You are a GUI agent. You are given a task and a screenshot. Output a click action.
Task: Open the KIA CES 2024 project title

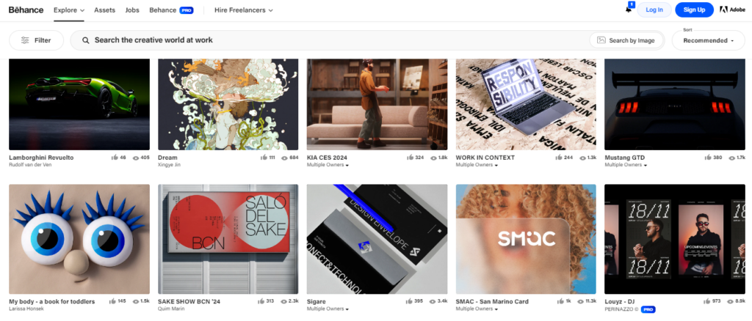[x=327, y=158]
